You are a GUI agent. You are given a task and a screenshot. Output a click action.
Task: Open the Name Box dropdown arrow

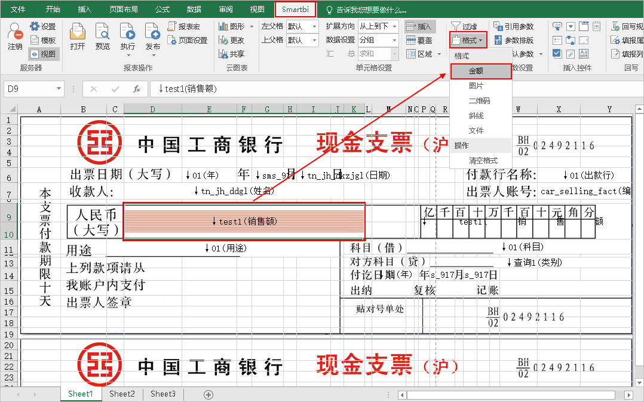[x=59, y=88]
